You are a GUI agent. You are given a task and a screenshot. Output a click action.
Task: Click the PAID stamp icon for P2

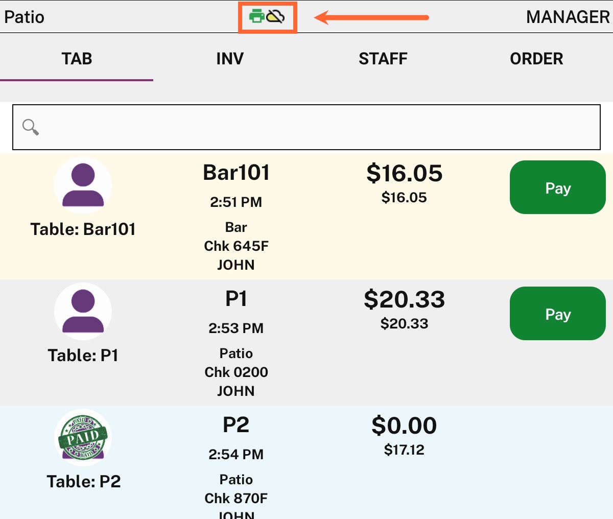[83, 437]
